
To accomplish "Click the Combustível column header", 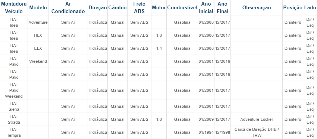I will coord(182,8).
